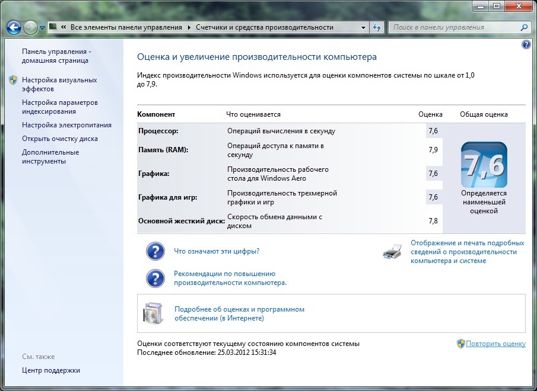Open 'Отображение и печать подробных сведений' link
537x391 pixels.
click(x=468, y=252)
